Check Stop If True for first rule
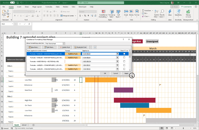This screenshot has width=199, height=130. coord(124,54)
